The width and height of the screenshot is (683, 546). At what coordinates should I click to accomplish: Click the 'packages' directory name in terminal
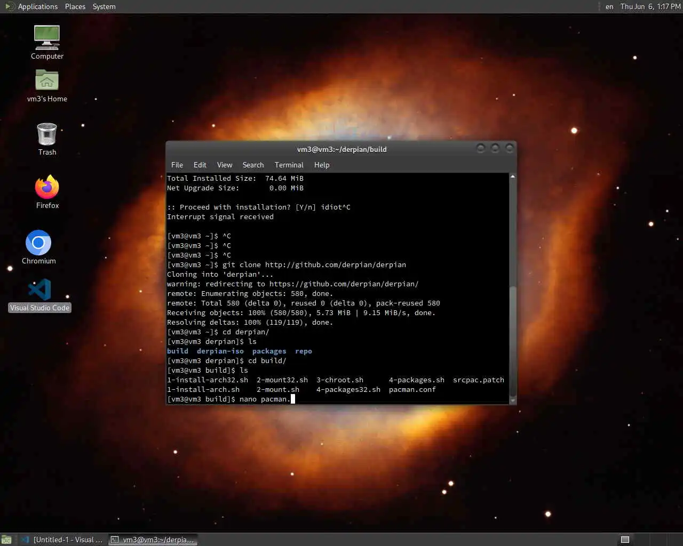click(x=269, y=351)
